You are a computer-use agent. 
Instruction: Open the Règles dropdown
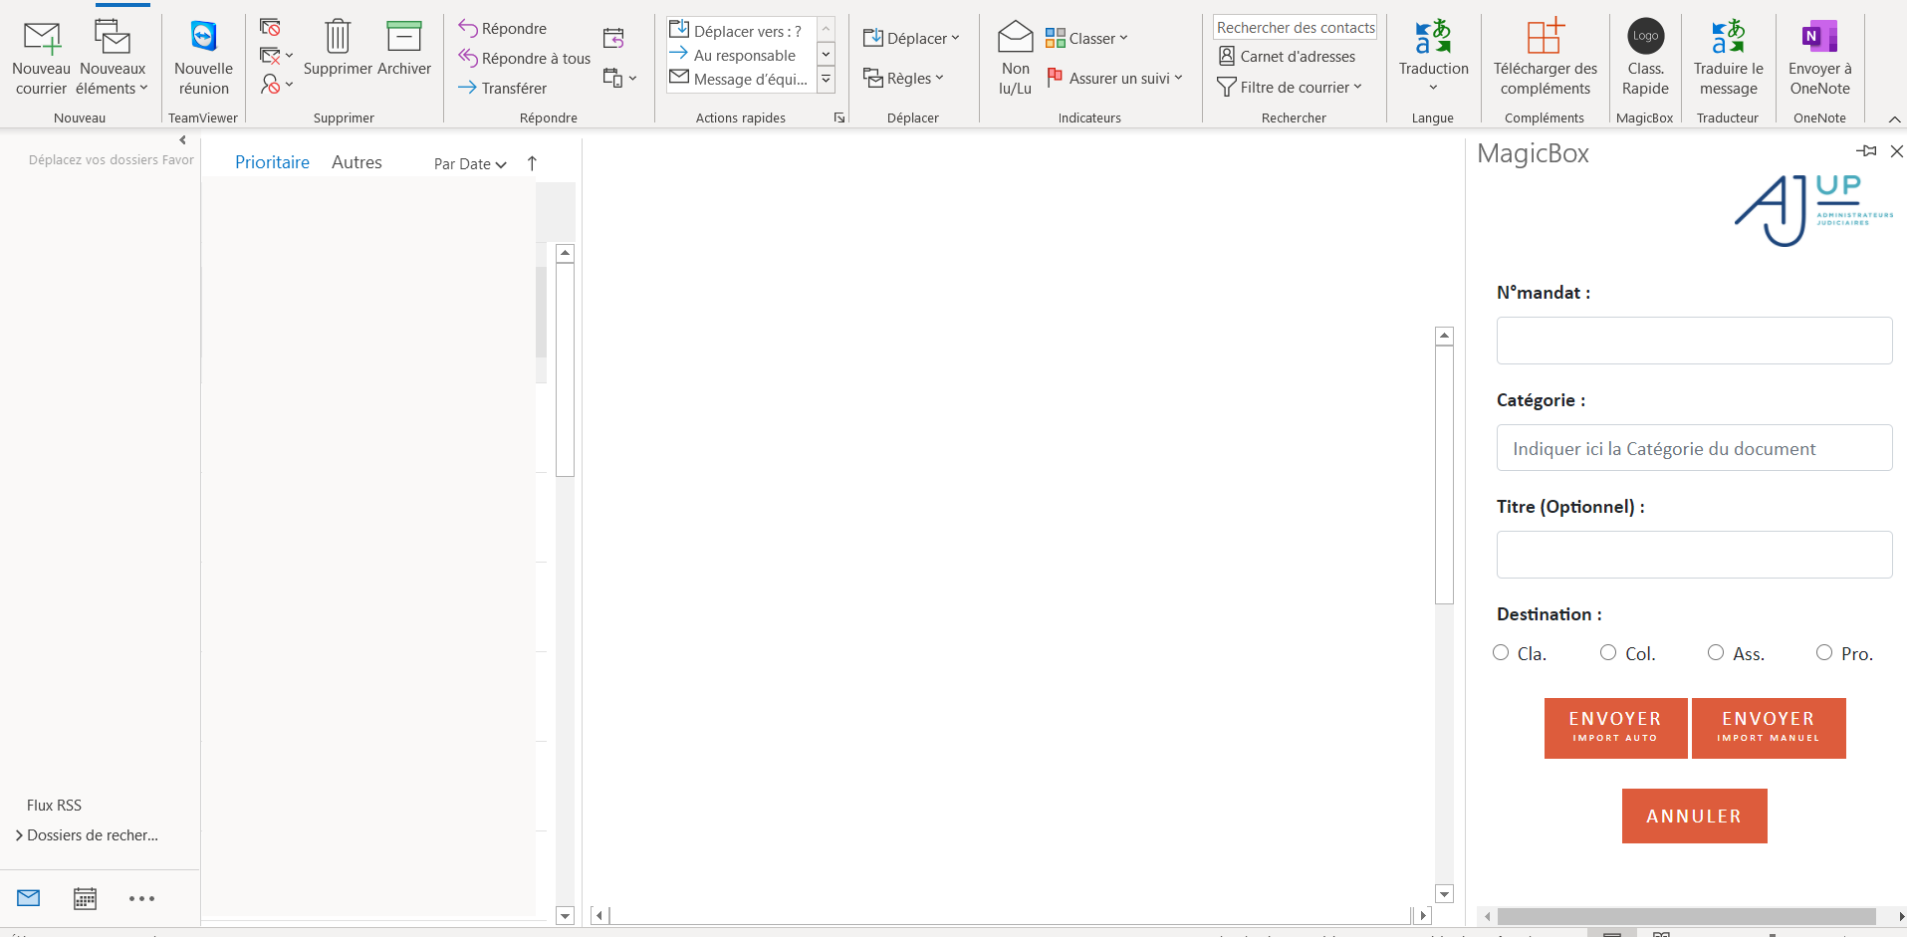point(903,79)
